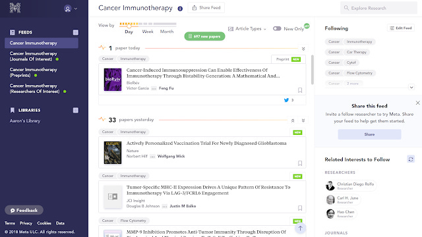Open the Terms link
Screen dimensions: 422x237
[x=10, y=223]
